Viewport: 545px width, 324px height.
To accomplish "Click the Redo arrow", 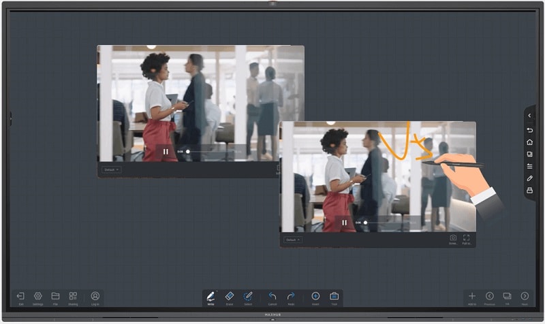I will [291, 296].
